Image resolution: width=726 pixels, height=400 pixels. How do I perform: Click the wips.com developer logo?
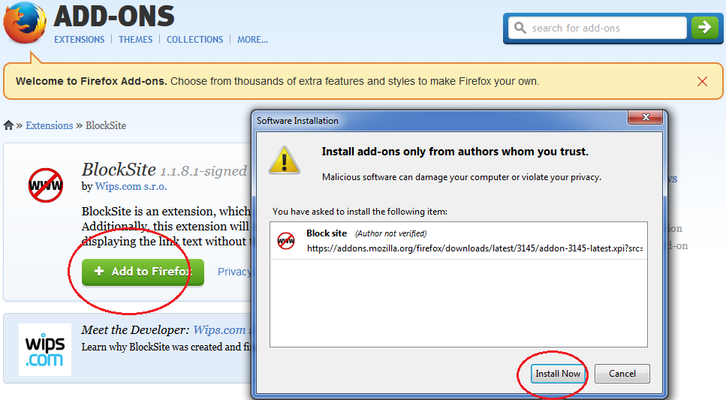(x=45, y=350)
